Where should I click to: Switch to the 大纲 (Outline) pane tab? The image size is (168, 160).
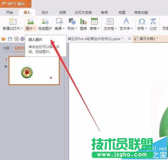point(6,48)
